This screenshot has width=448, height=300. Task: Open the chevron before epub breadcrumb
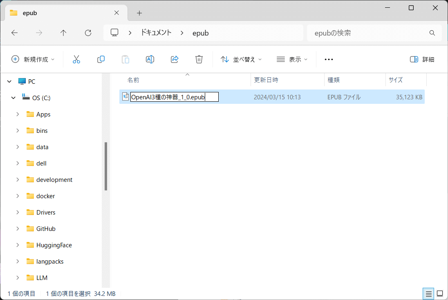(182, 33)
